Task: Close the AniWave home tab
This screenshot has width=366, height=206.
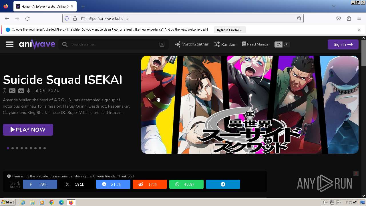Action: (72, 6)
